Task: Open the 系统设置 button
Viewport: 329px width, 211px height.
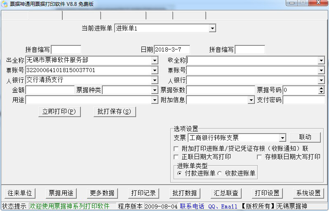Action: coord(308,193)
